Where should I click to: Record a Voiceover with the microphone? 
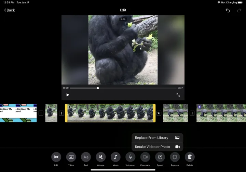pyautogui.click(x=130, y=157)
